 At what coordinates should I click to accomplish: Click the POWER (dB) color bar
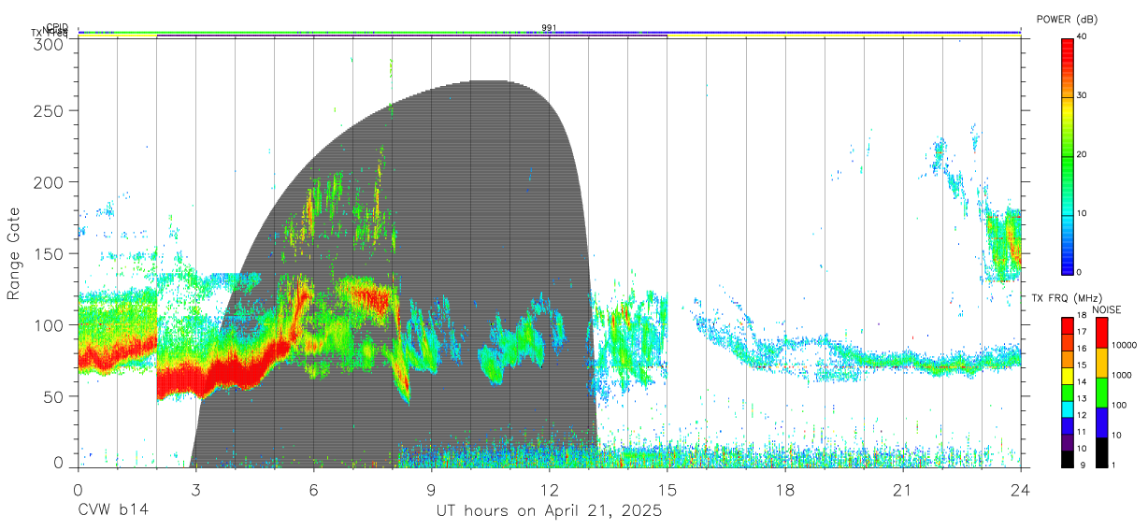tap(1068, 155)
